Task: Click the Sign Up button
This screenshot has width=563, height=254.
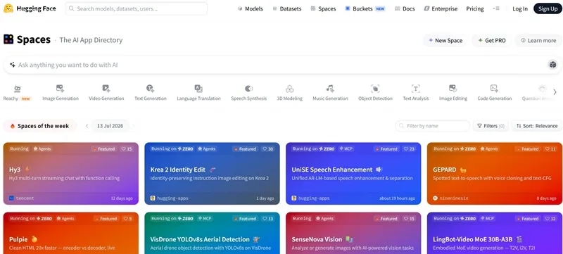Action: pos(548,8)
